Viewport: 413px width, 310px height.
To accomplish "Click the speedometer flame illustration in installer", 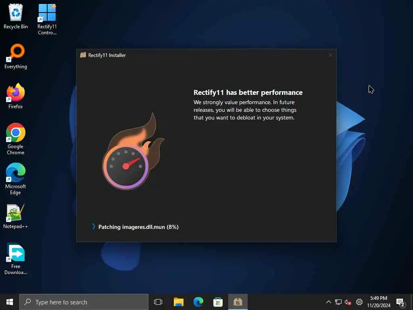I will 133,151.
